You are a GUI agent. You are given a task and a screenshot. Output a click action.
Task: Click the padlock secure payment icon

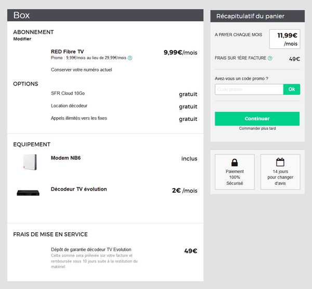[235, 162]
